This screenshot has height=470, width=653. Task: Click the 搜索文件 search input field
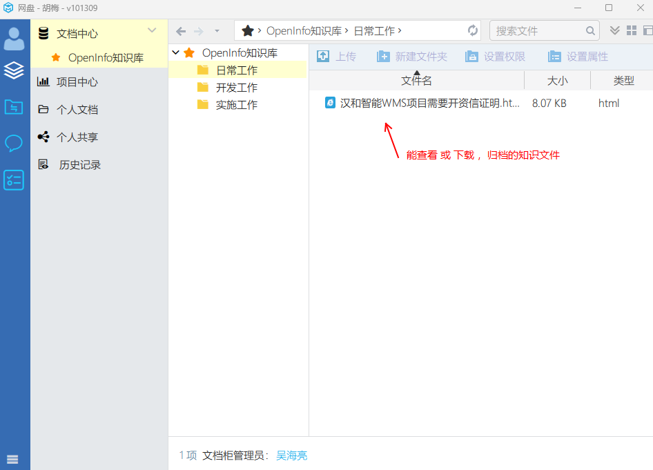pos(537,31)
